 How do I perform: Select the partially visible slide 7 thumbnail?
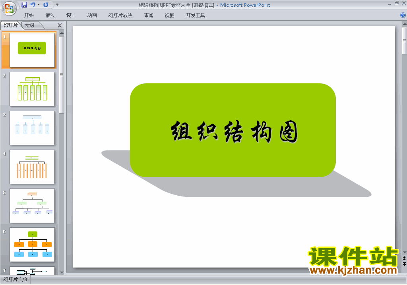point(32,270)
